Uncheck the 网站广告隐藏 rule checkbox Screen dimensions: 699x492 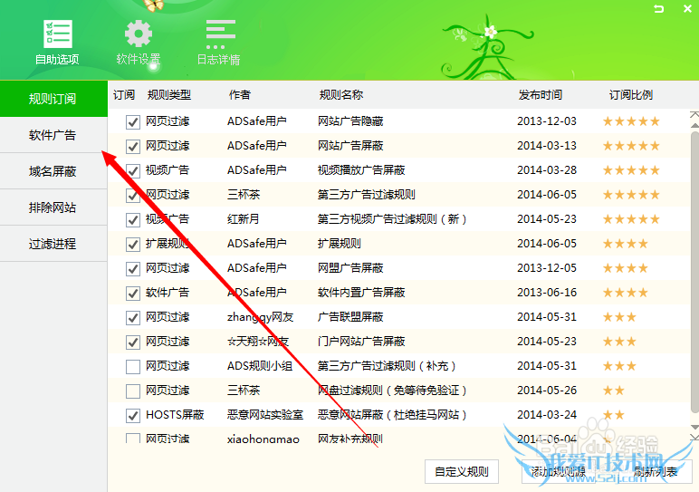click(x=133, y=121)
